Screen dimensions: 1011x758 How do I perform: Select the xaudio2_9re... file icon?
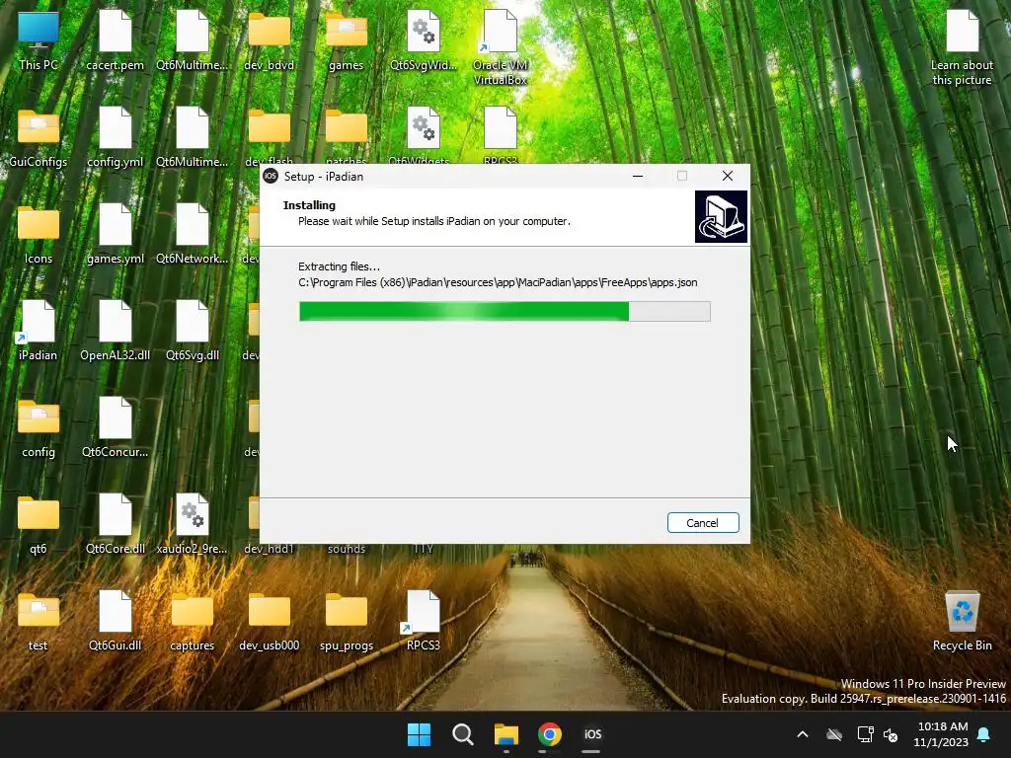tap(193, 524)
